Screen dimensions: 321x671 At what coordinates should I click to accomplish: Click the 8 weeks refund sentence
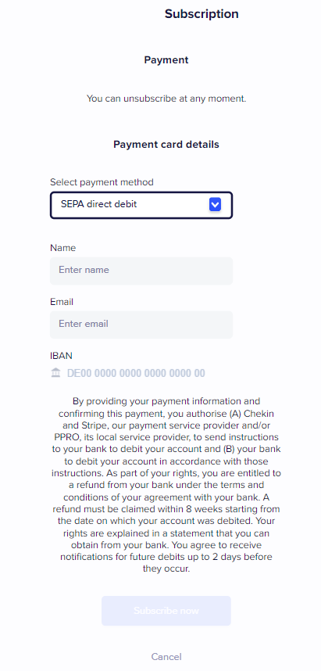click(166, 510)
